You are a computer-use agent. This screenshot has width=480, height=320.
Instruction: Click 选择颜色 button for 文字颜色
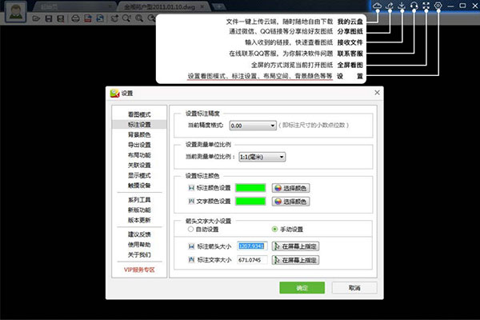[x=291, y=202]
